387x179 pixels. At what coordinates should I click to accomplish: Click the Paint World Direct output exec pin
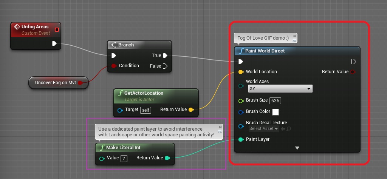(x=353, y=62)
